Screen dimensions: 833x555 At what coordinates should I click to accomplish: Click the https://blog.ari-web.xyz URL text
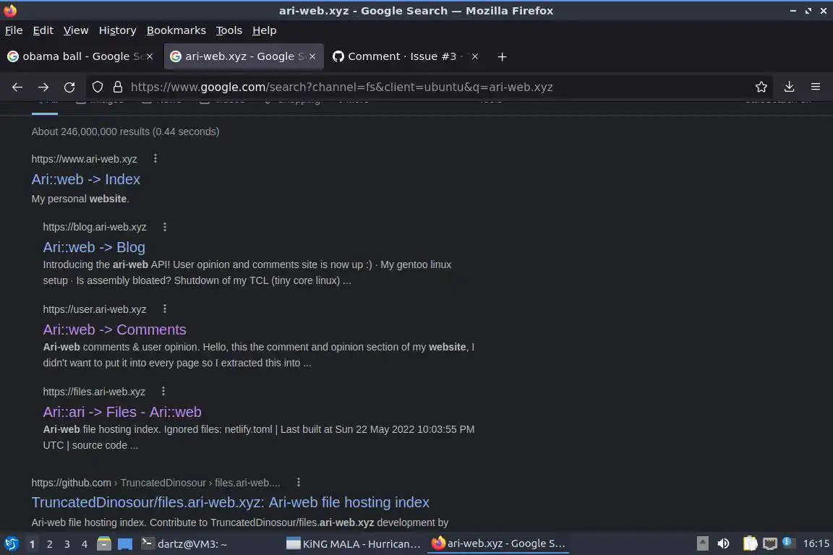[95, 227]
